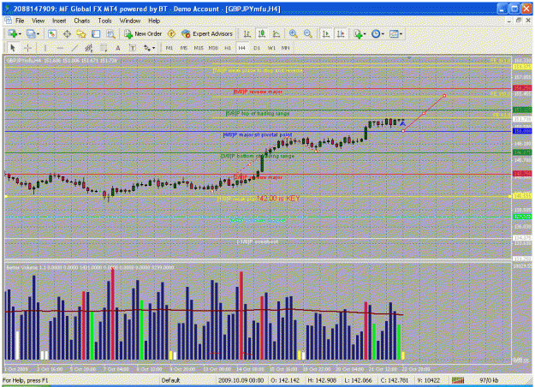Expand the Indicators list dropdown

[365, 33]
